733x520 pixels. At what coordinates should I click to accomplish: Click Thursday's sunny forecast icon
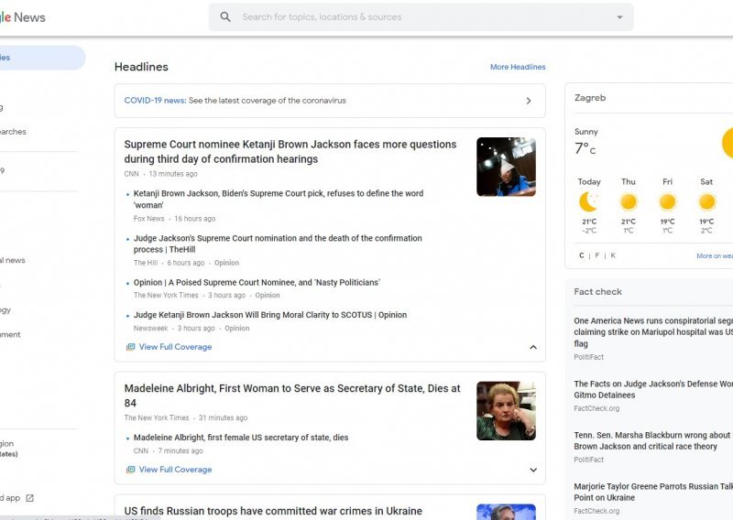[x=629, y=201]
